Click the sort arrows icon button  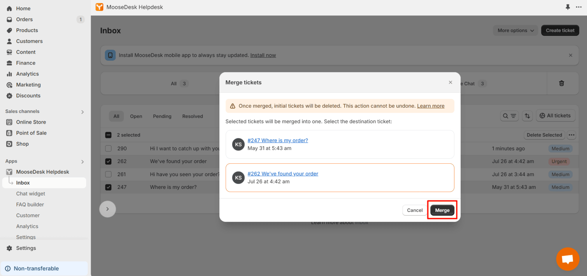click(x=527, y=116)
